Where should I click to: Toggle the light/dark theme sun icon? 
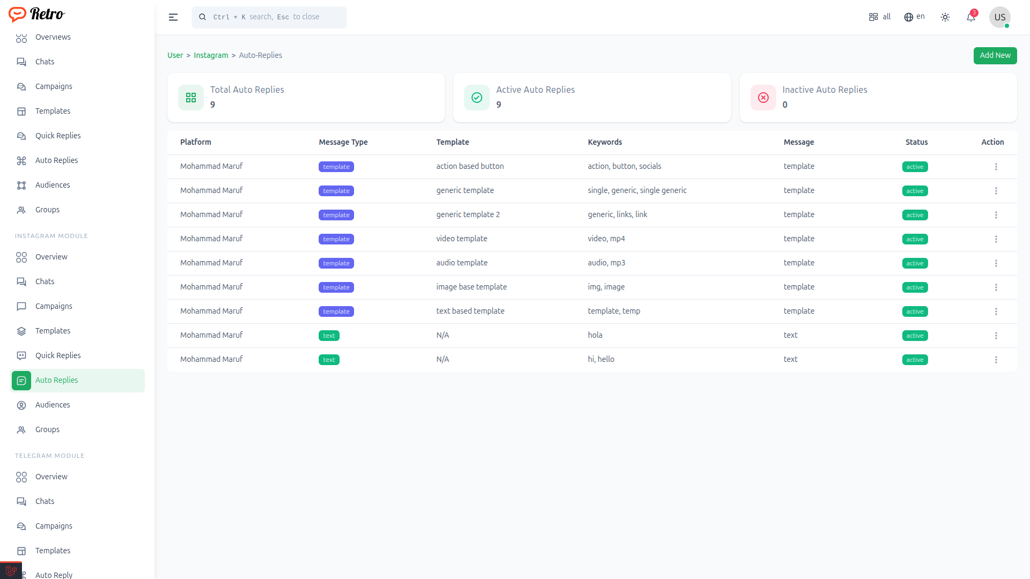945,17
